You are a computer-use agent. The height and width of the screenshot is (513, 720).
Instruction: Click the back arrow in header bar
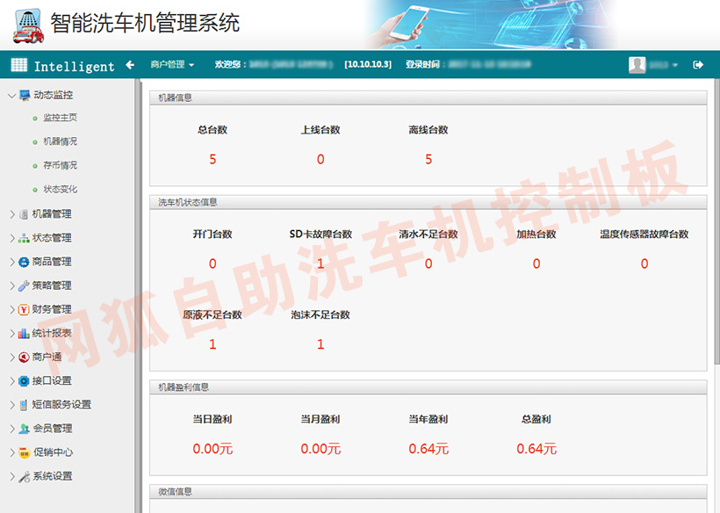pyautogui.click(x=130, y=65)
